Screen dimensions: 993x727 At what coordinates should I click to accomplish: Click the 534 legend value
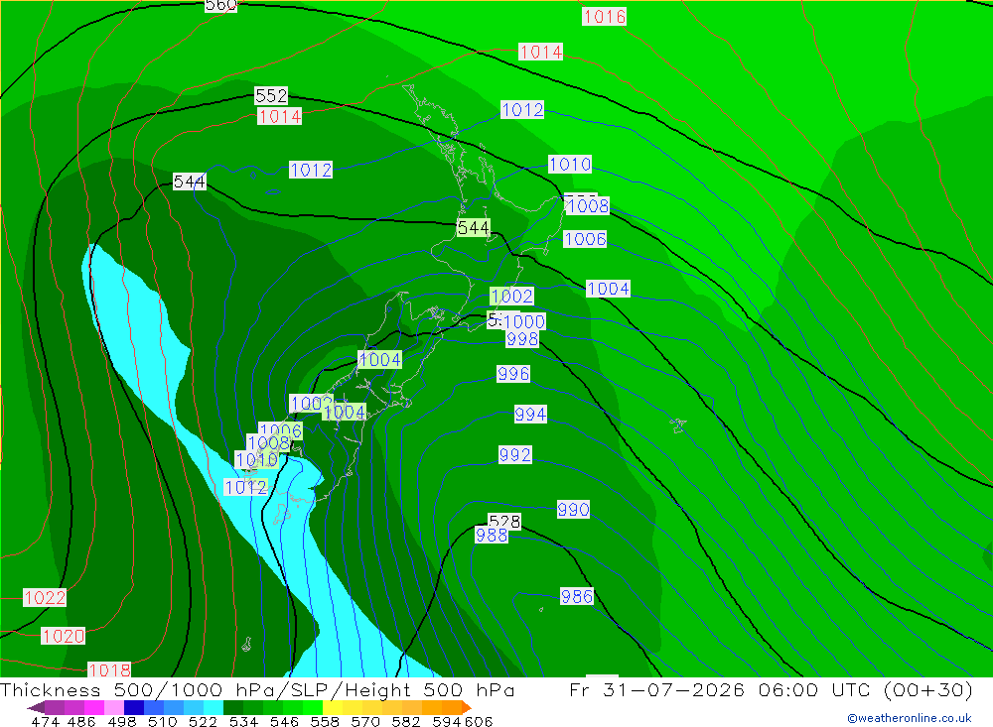point(243,721)
